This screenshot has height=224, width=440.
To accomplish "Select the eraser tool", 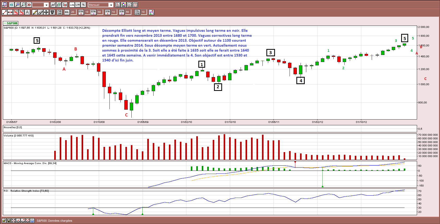I will pyautogui.click(x=40, y=12).
